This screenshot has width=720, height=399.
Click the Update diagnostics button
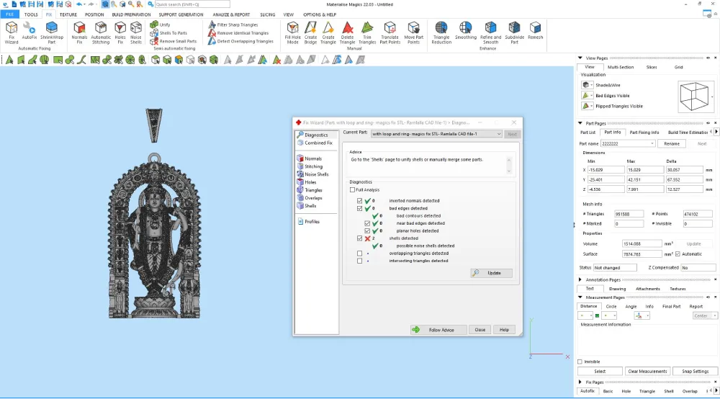[x=491, y=273]
